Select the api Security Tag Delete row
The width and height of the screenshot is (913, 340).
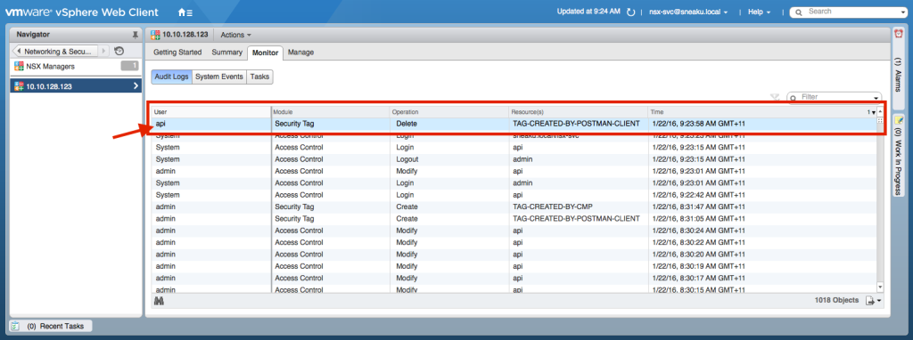[x=514, y=124]
